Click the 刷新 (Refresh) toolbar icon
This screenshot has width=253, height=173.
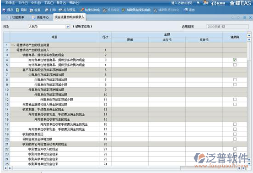(21, 10)
